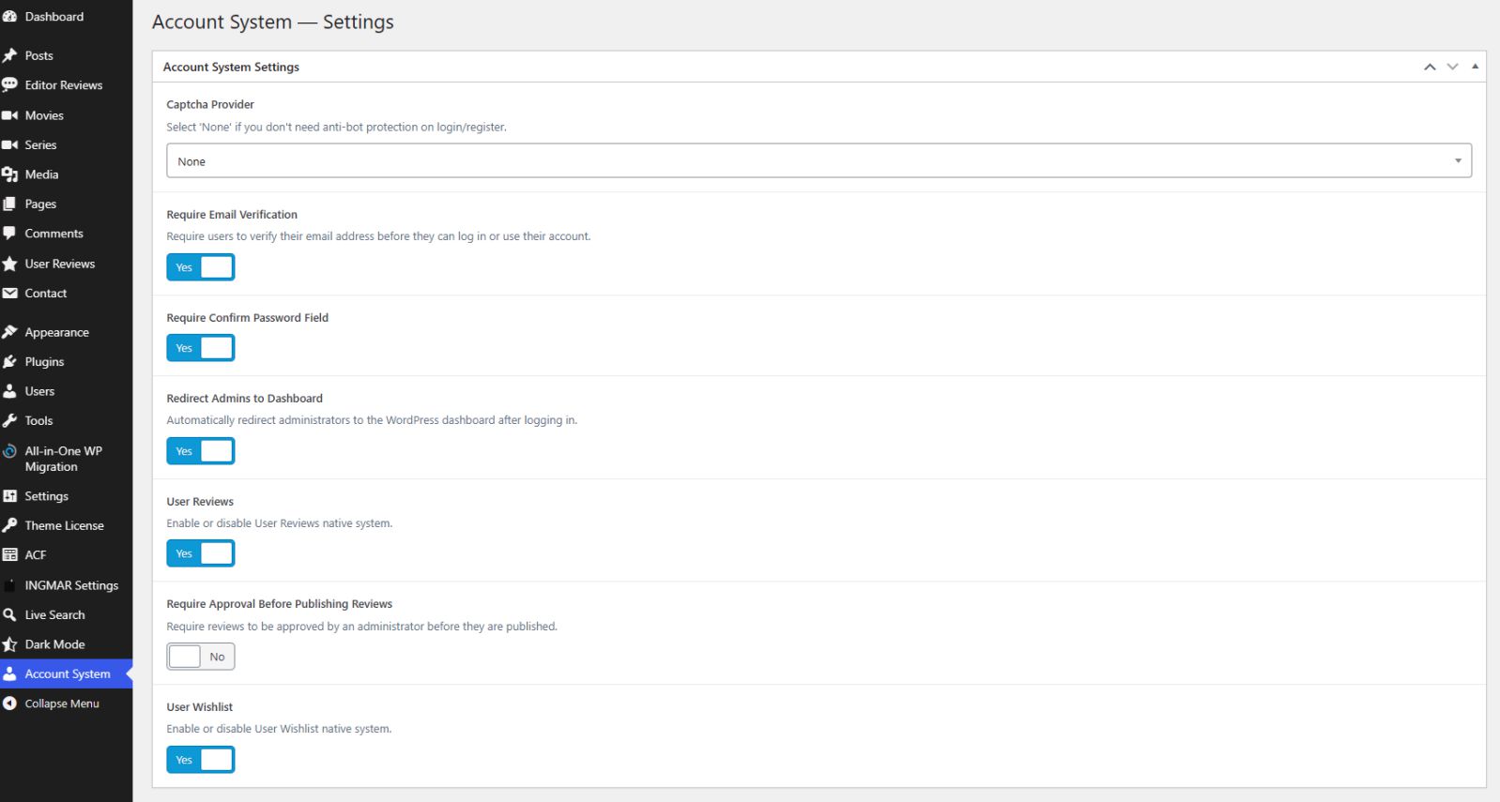1500x802 pixels.
Task: Open the Comments menu label
Action: (54, 234)
